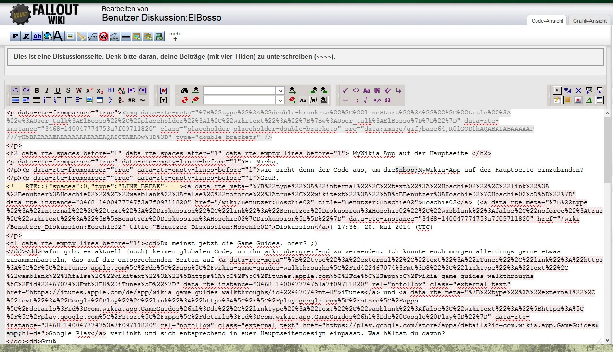The height and width of the screenshot is (352, 613).
Task: Click the nowiki crossed-out W icon
Action: (104, 37)
